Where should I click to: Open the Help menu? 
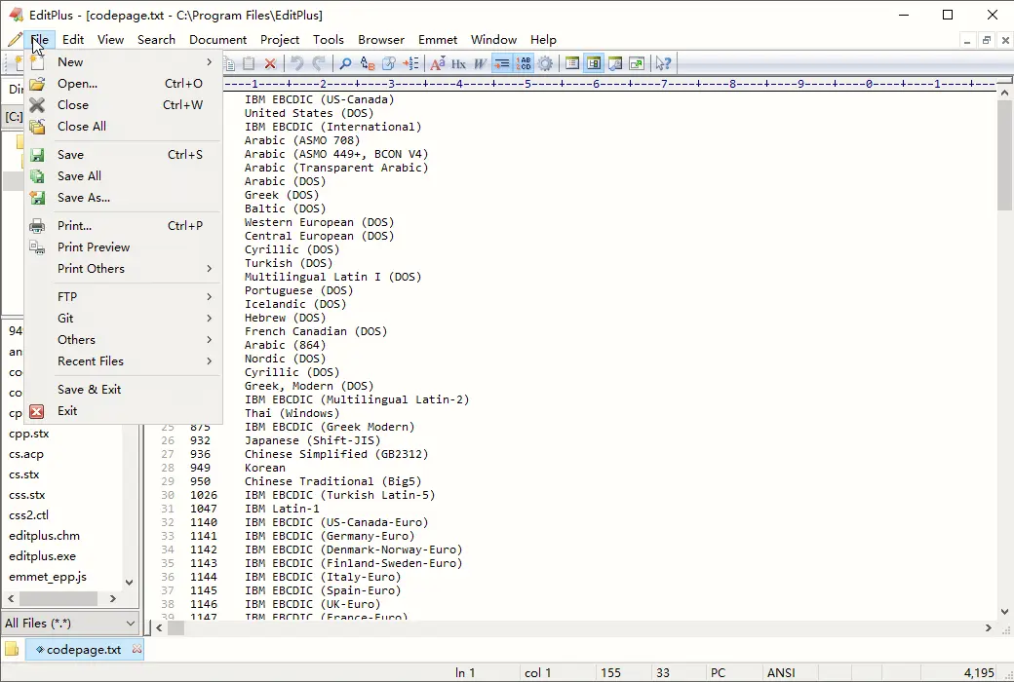543,39
